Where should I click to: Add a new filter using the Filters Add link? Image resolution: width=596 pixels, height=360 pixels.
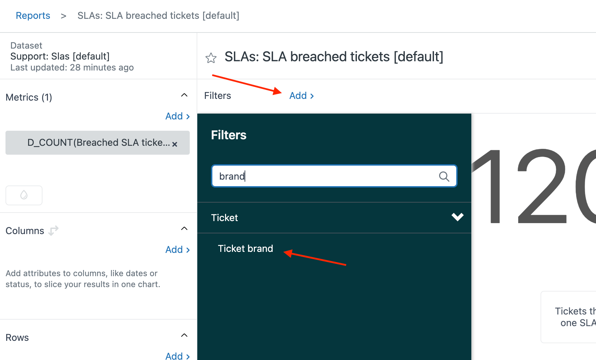[298, 96]
